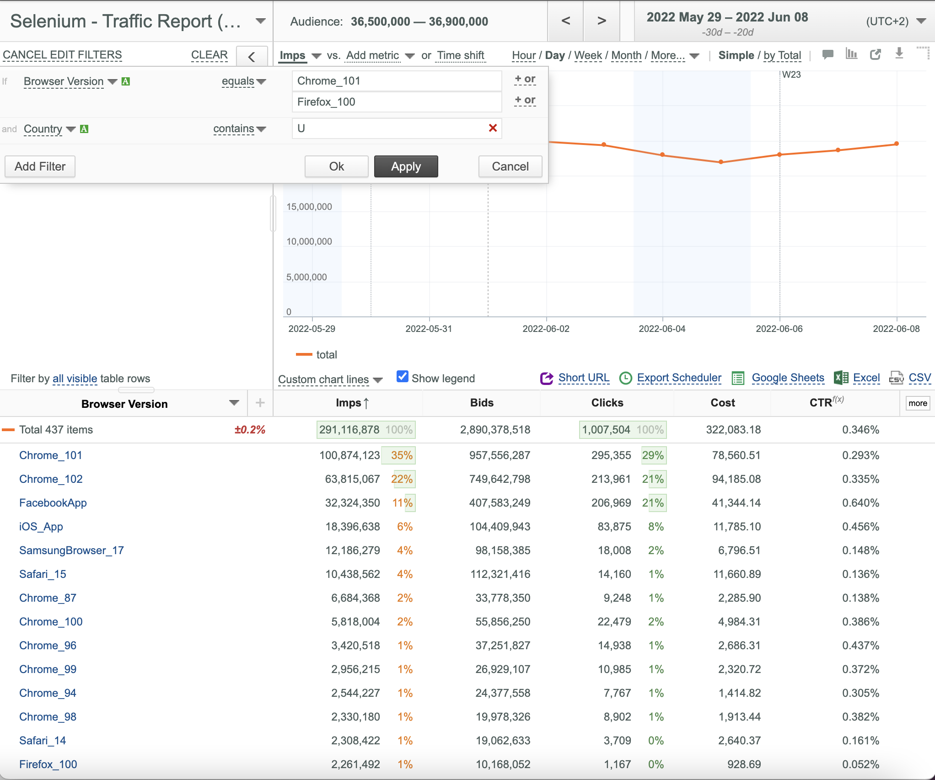Switch to Simple chart mode

coord(736,55)
